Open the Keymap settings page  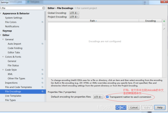coord(7,31)
